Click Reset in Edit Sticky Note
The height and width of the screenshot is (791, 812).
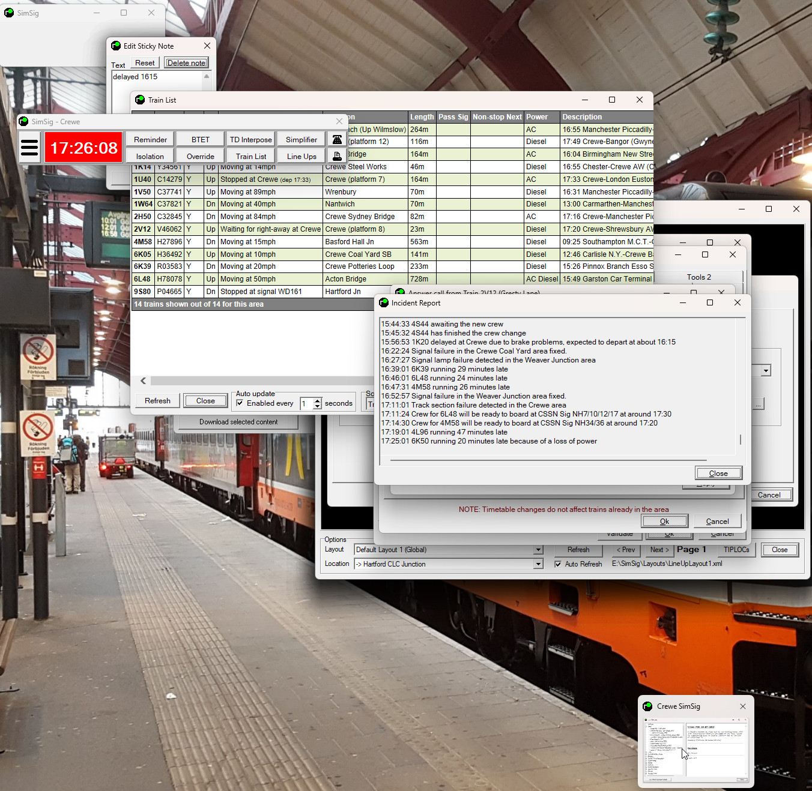tap(145, 63)
